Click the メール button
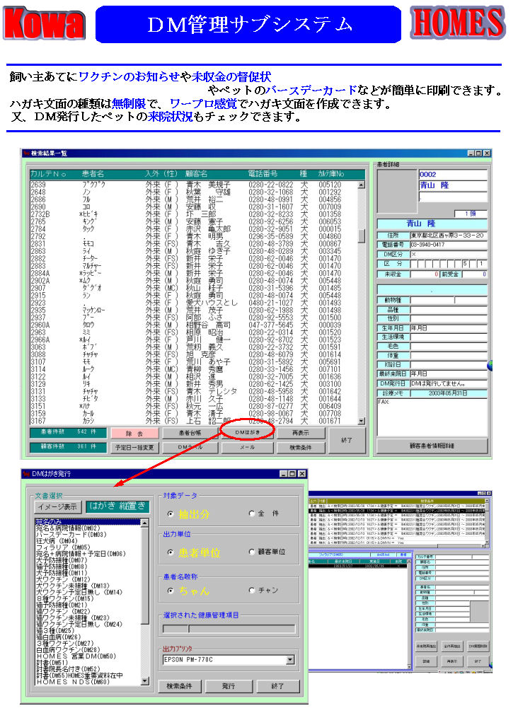The image size is (518, 708). click(x=248, y=448)
